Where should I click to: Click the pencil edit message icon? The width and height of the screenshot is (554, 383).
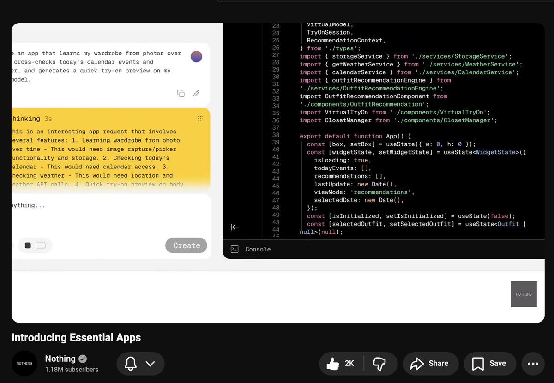click(x=196, y=93)
